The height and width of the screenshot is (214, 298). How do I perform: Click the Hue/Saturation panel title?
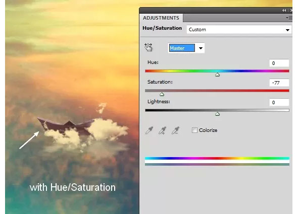162,28
